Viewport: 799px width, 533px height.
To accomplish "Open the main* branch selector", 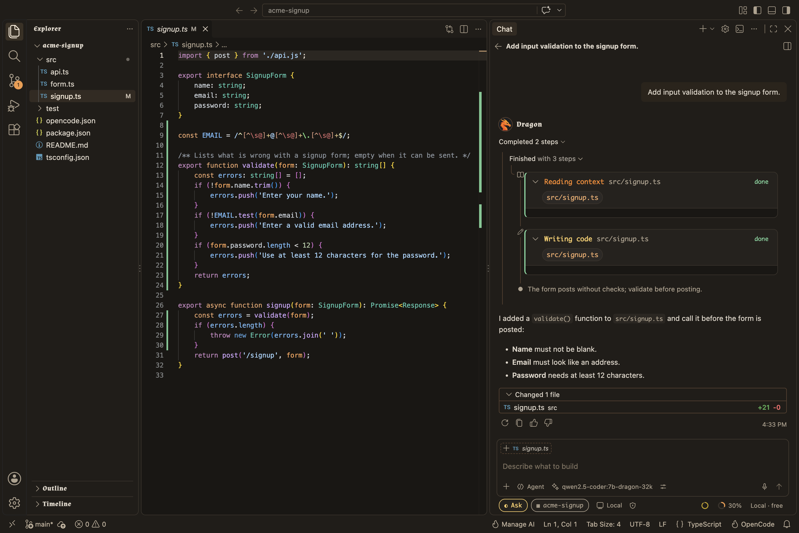I will click(x=39, y=524).
